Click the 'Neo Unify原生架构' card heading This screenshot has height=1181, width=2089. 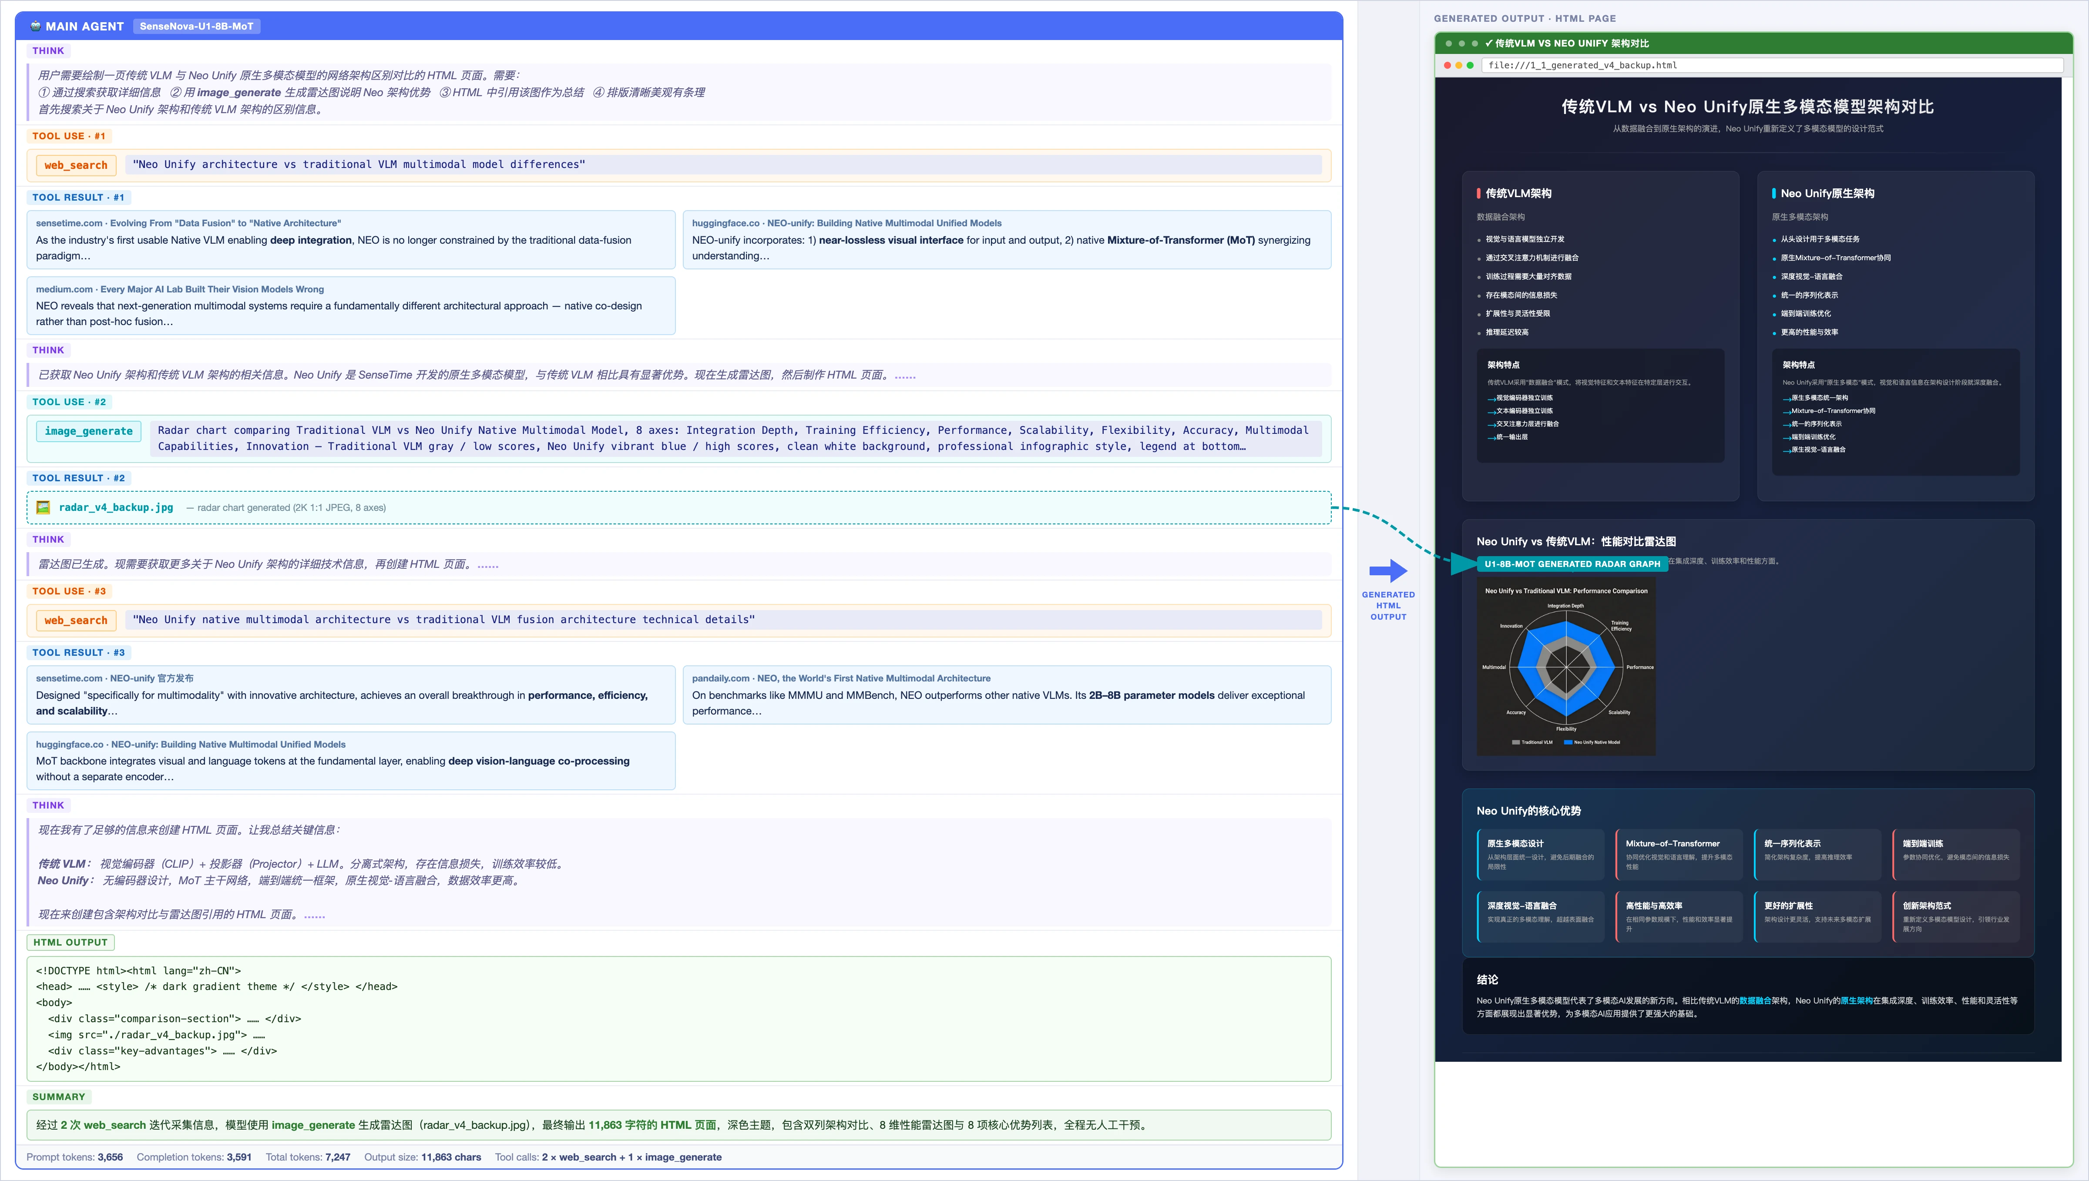pyautogui.click(x=1827, y=194)
